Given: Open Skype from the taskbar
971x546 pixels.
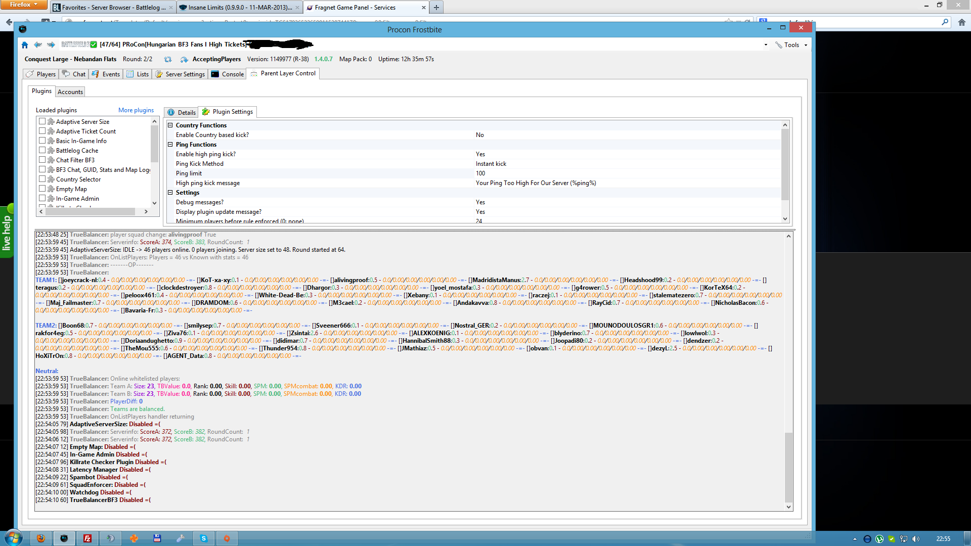Looking at the screenshot, I should [204, 538].
